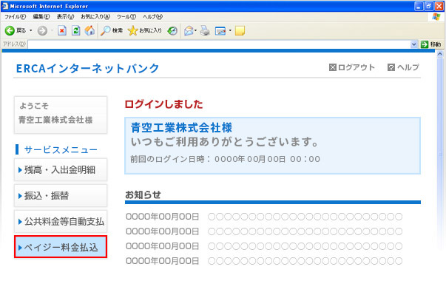Expand the Back button history dropdown arrow
The height and width of the screenshot is (281, 446).
click(31, 30)
